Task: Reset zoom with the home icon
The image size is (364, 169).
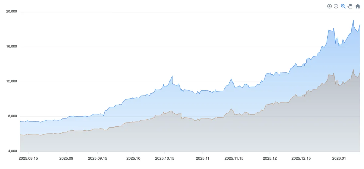Action: tap(358, 6)
